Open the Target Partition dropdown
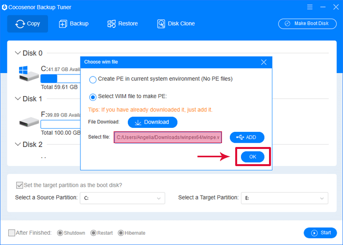343x245 pixels. [x=285, y=198]
